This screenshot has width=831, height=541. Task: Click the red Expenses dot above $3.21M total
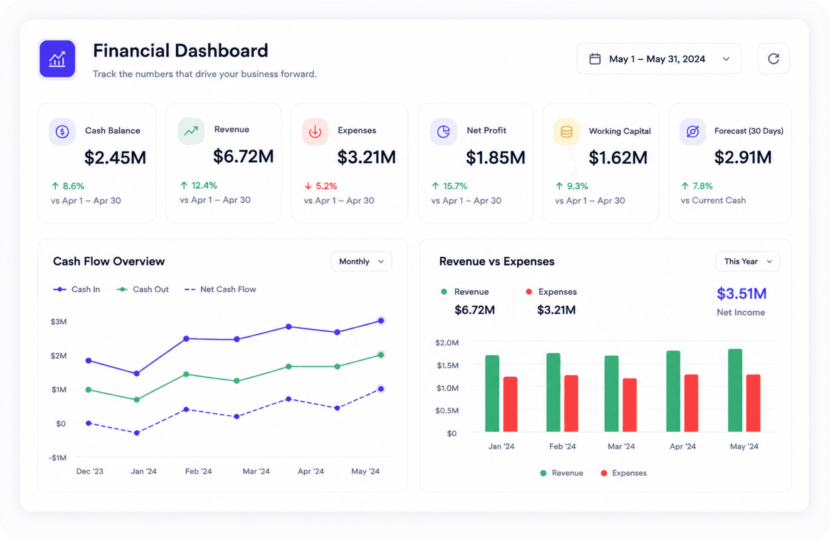[529, 292]
